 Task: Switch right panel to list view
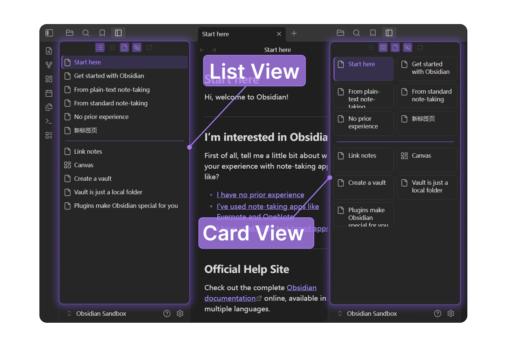click(x=371, y=48)
